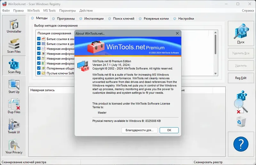Click the WinTools.net app icon in title bar
Viewport: 256px width, 165px height.
click(x=4, y=4)
